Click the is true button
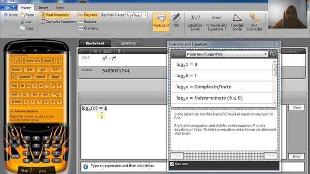 click(x=16, y=101)
